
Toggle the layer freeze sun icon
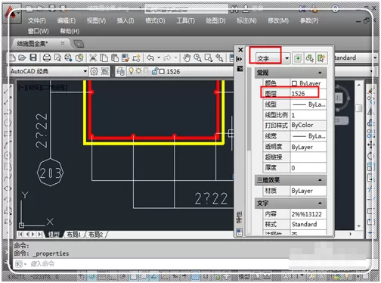click(138, 71)
